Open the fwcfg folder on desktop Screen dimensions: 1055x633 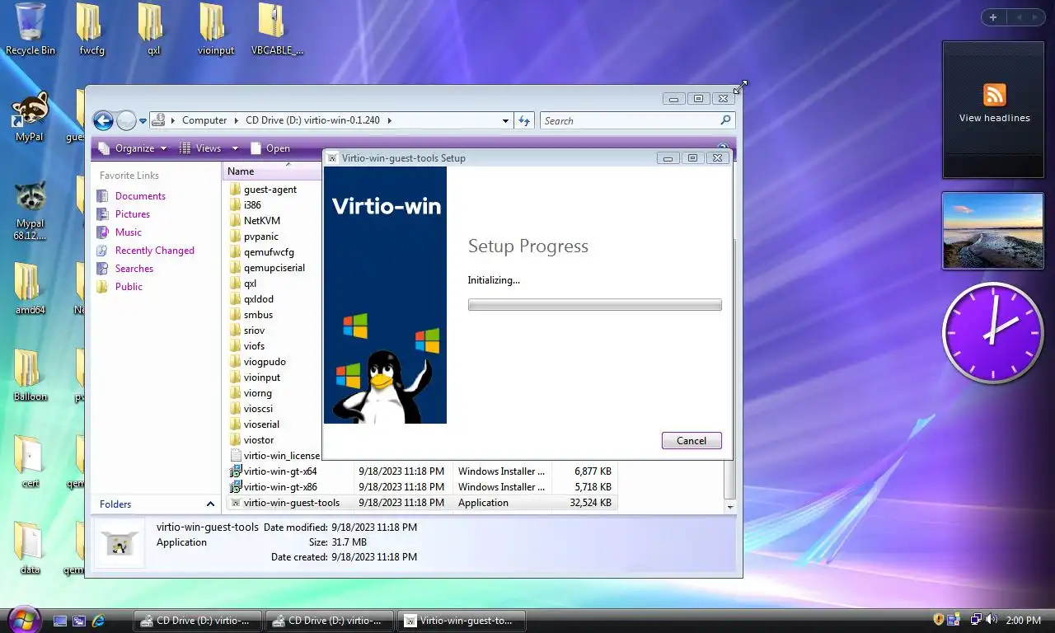point(91,29)
